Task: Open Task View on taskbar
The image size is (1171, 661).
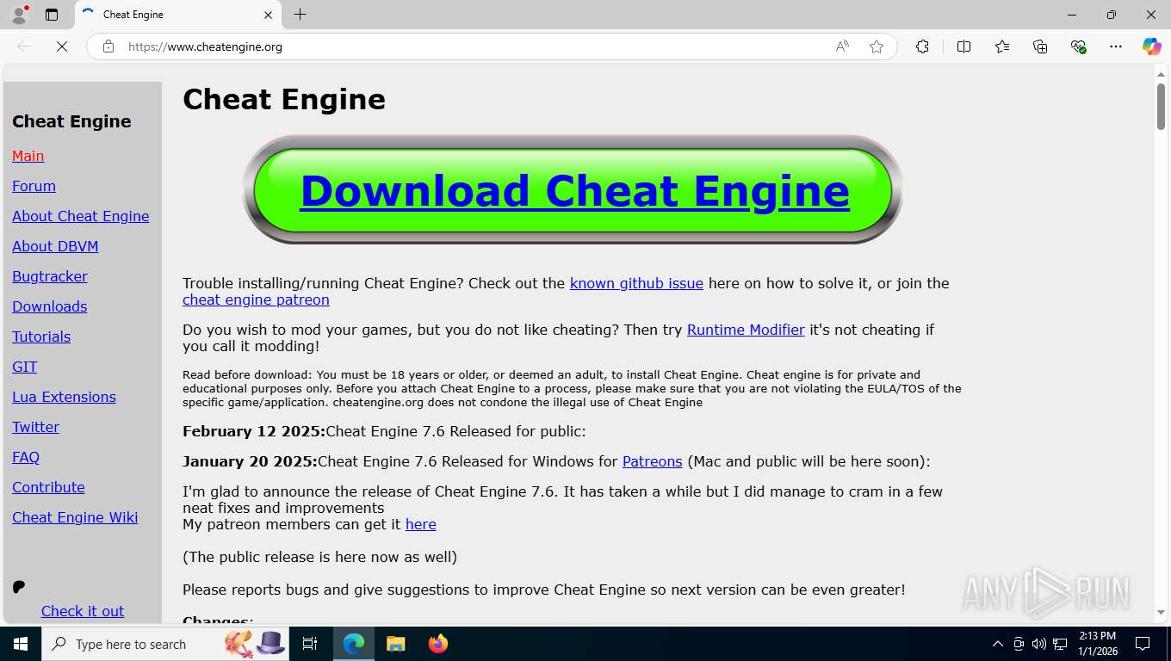Action: pyautogui.click(x=310, y=644)
